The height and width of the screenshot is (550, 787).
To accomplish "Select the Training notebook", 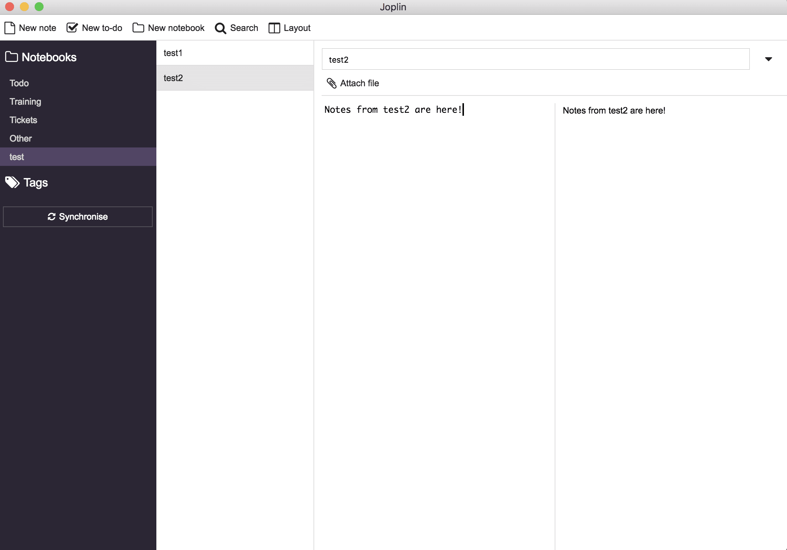I will click(x=26, y=102).
